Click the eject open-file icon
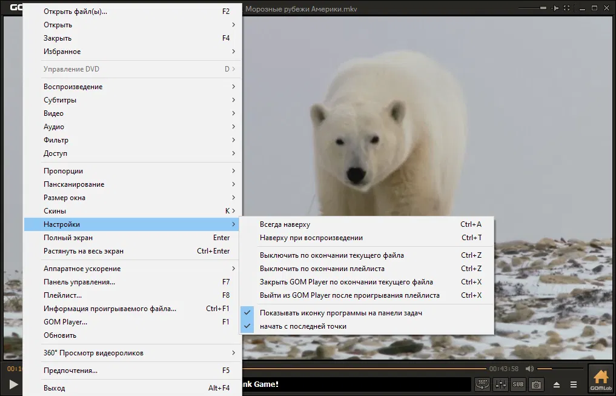 tap(557, 384)
